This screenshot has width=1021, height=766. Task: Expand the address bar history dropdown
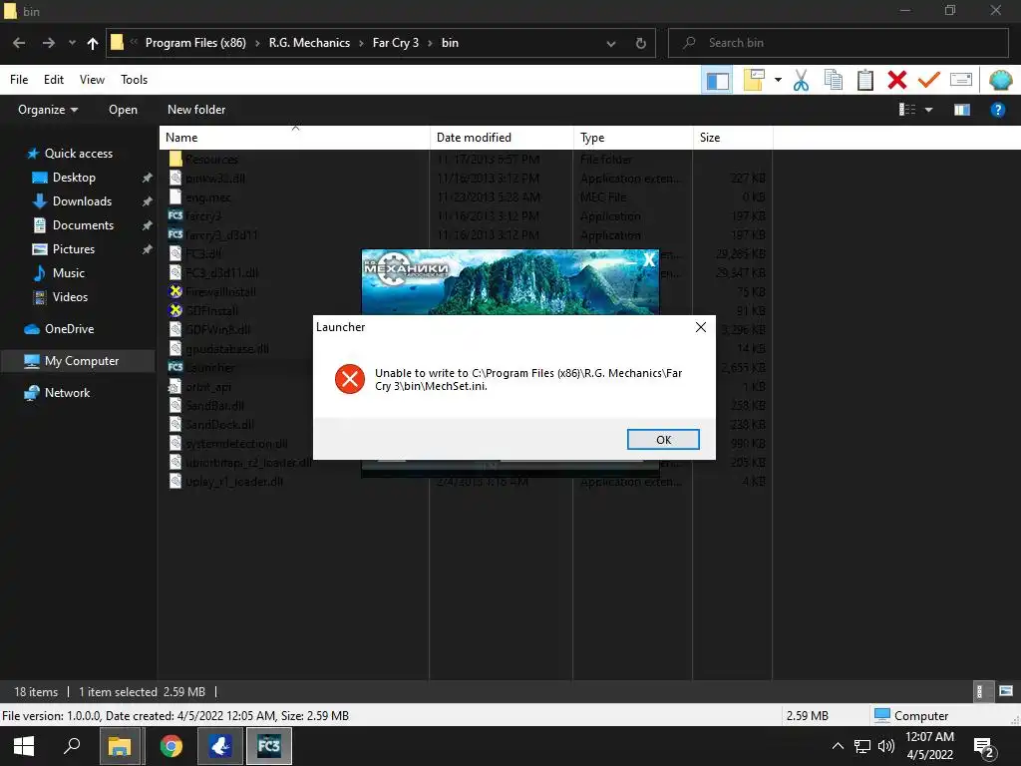611,43
